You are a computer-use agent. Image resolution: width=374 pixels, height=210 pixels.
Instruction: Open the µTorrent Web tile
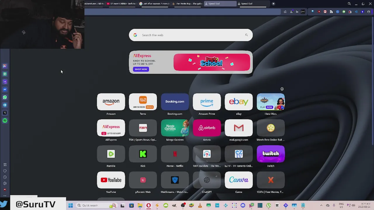pos(143,180)
